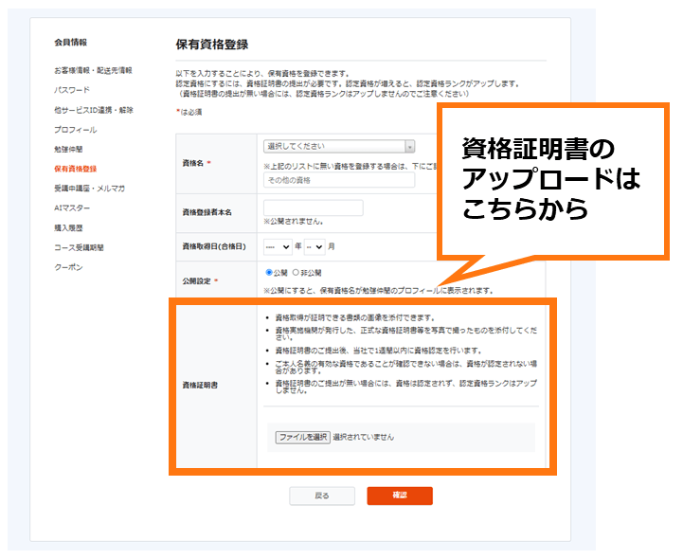The width and height of the screenshot is (683, 559).
Task: Go to パスワード settings
Action: click(72, 90)
